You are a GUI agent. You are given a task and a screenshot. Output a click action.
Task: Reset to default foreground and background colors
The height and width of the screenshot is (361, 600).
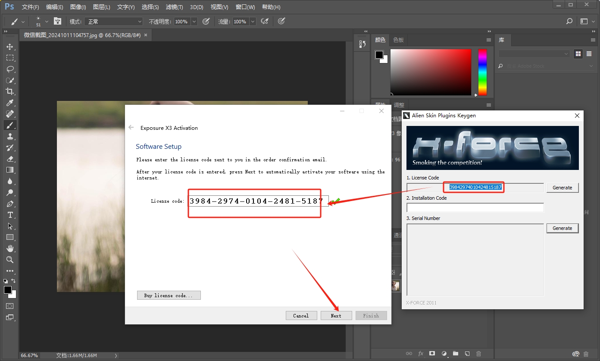tap(5, 281)
